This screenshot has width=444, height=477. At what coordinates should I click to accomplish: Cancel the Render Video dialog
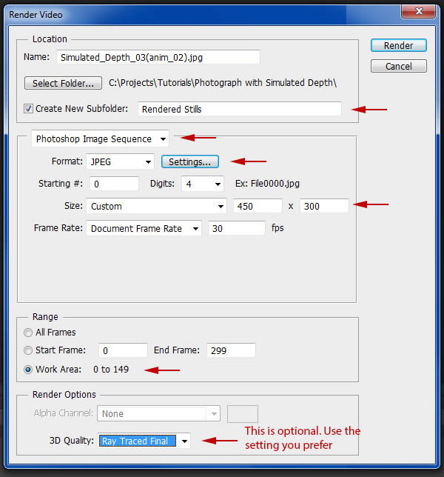[x=398, y=66]
